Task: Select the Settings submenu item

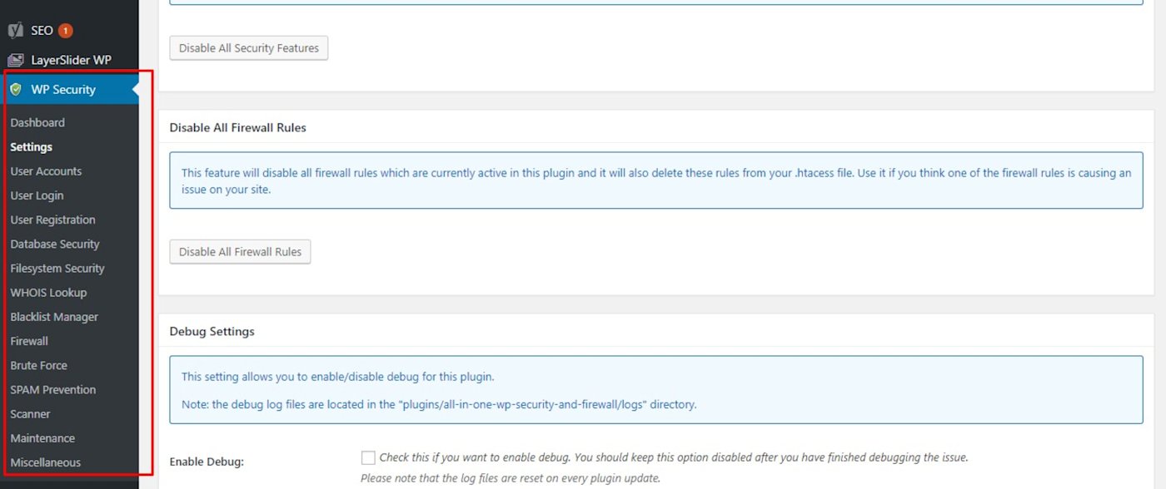Action: pyautogui.click(x=32, y=147)
